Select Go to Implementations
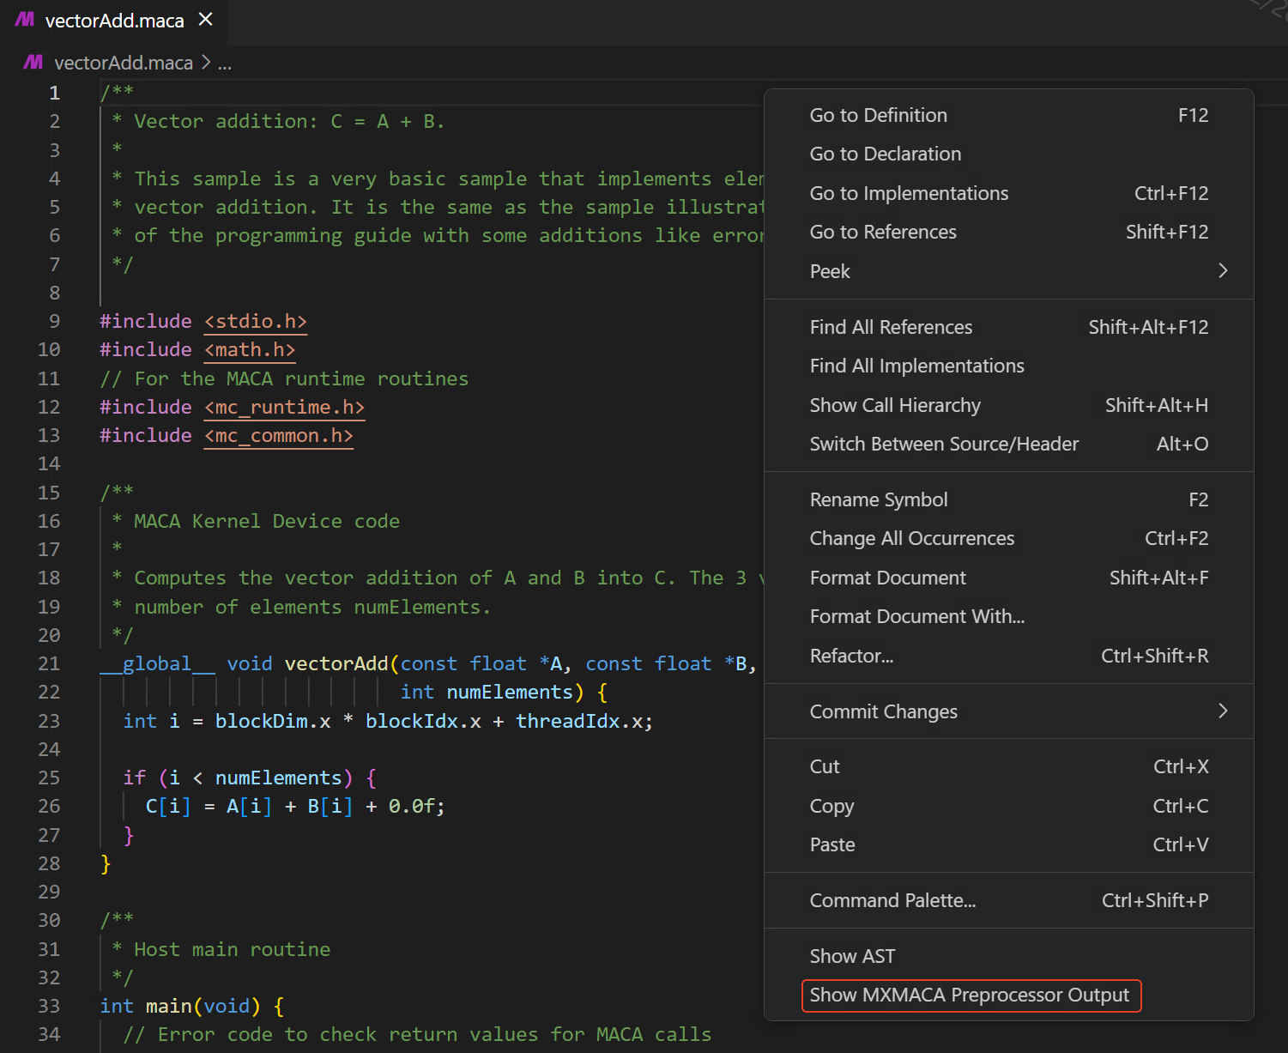Viewport: 1288px width, 1053px height. (x=909, y=193)
